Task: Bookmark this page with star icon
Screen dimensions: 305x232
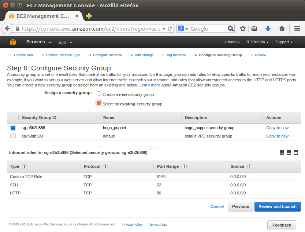Action: click(242, 29)
